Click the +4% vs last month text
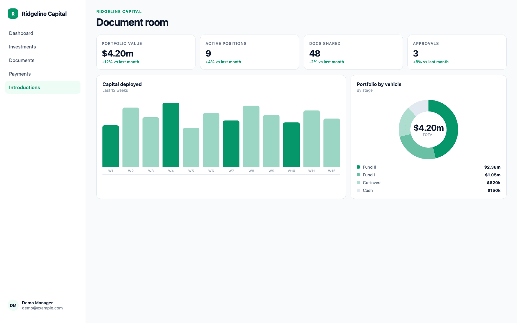The width and height of the screenshot is (517, 323). [223, 62]
